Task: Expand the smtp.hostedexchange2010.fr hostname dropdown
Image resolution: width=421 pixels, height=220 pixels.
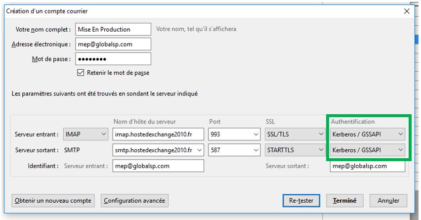Action: 199,150
